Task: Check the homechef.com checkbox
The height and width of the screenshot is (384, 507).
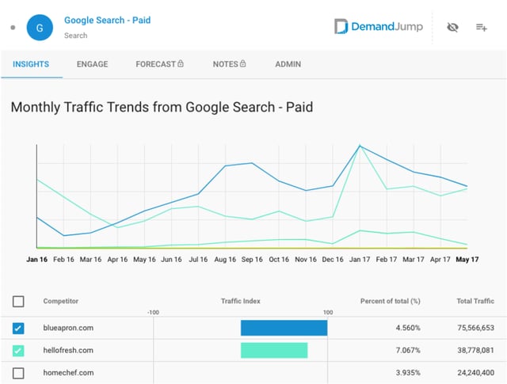Action: point(18,373)
